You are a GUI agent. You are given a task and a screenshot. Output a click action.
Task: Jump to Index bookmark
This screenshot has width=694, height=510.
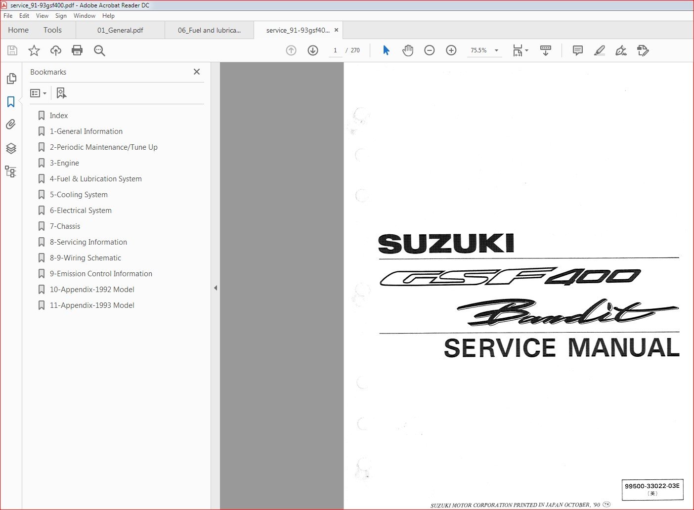coord(59,116)
